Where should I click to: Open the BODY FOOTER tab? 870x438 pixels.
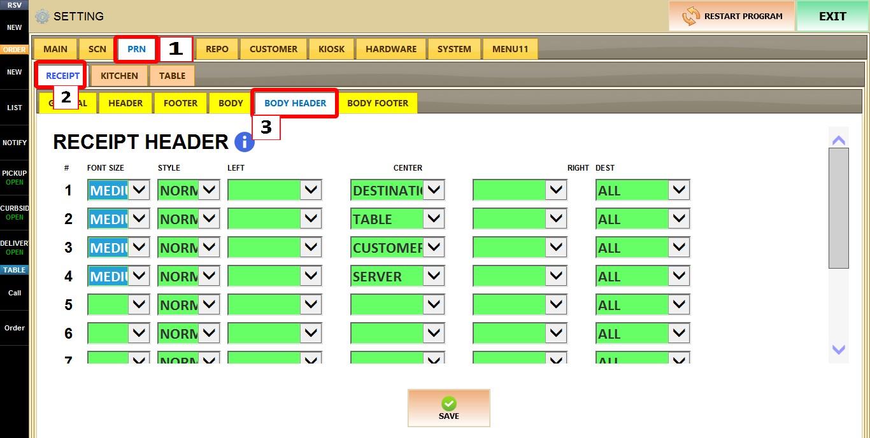pyautogui.click(x=378, y=103)
